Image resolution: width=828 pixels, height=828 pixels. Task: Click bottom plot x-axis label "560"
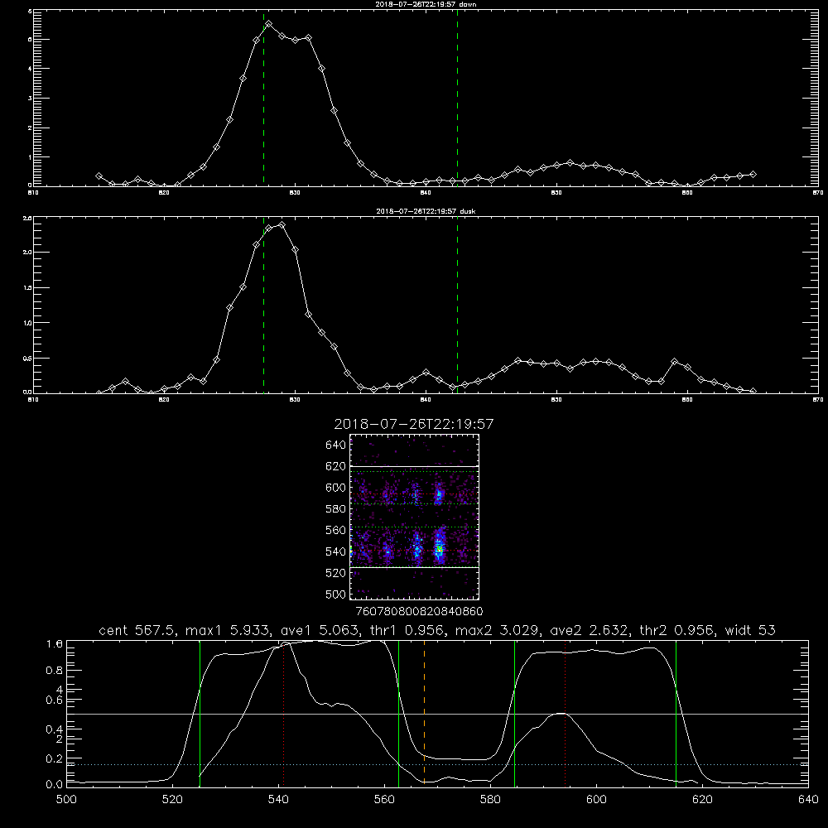coord(384,800)
